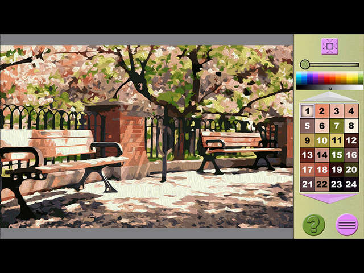This screenshot has height=273, width=364.
Task: Click the pink fit-to-screen icon
Action: coord(329,46)
